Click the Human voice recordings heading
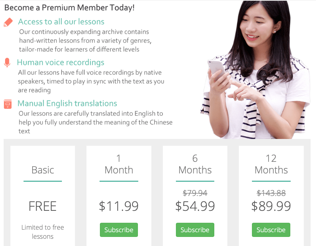Screen dimensions: 316x246 point(60,62)
